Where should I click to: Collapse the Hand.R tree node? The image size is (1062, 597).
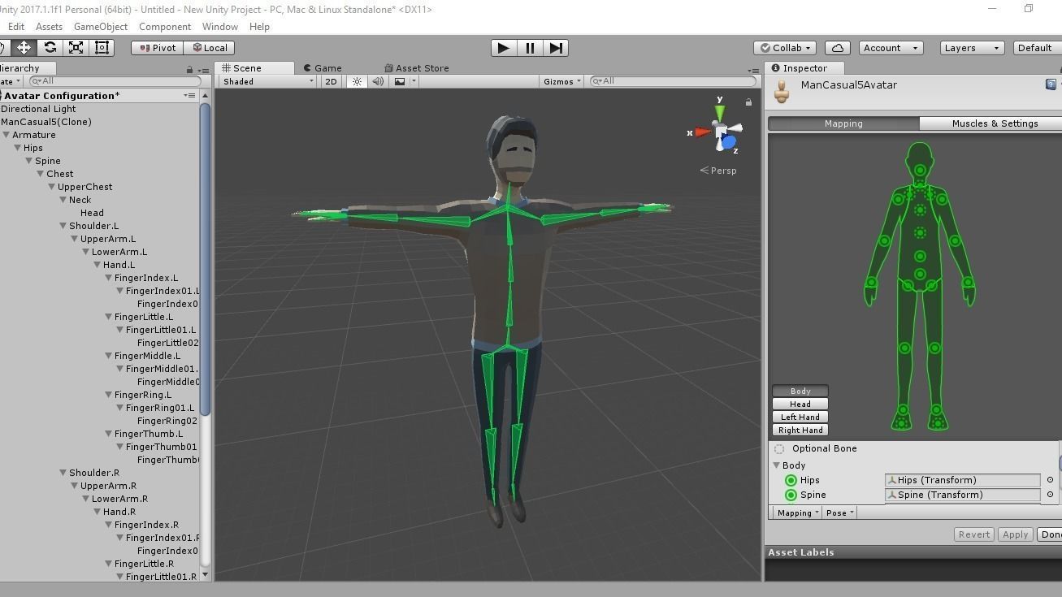click(98, 512)
